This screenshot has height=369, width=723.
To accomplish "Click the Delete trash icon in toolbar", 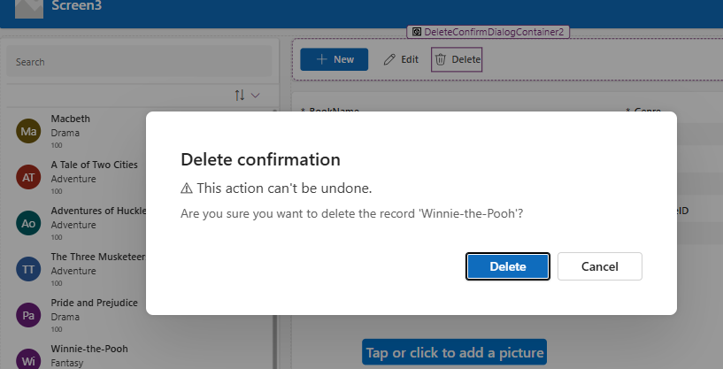I will 440,59.
